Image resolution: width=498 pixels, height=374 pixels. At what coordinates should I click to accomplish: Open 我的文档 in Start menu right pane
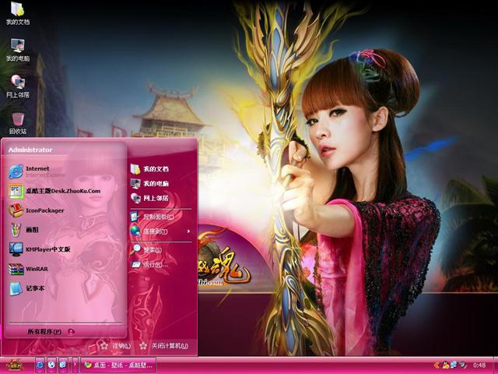click(149, 169)
